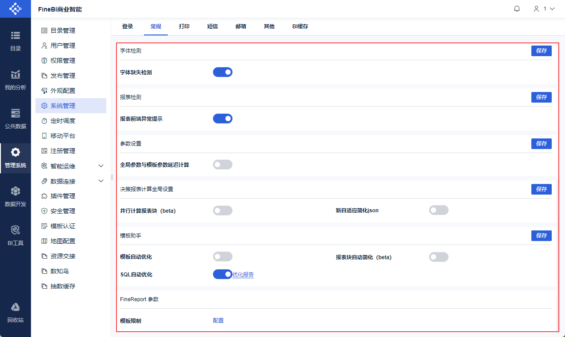The image size is (565, 337).
Task: Save 决策报表计算全局设置 section
Action: pos(542,189)
